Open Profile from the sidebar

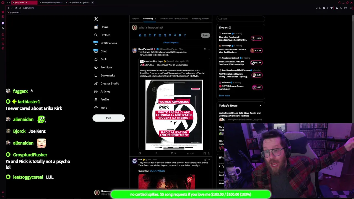tap(101, 99)
